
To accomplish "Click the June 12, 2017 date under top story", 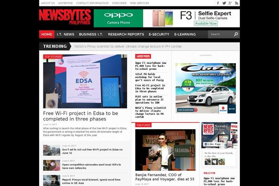I will point(50,125).
